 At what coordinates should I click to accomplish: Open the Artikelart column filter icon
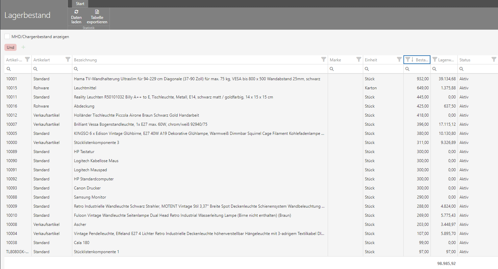click(68, 60)
